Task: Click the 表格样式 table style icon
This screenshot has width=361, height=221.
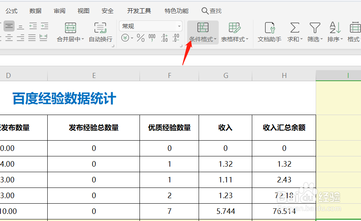Action: pyautogui.click(x=234, y=28)
